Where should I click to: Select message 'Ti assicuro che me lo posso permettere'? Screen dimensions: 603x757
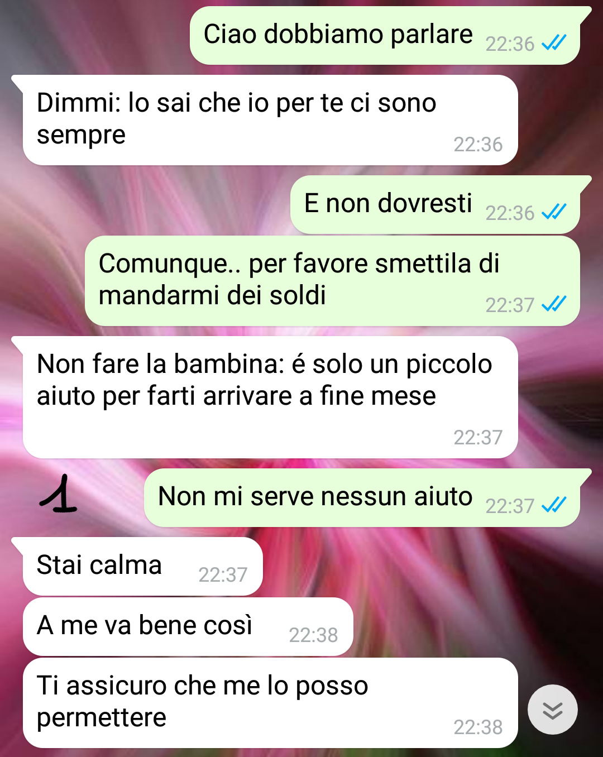270,703
